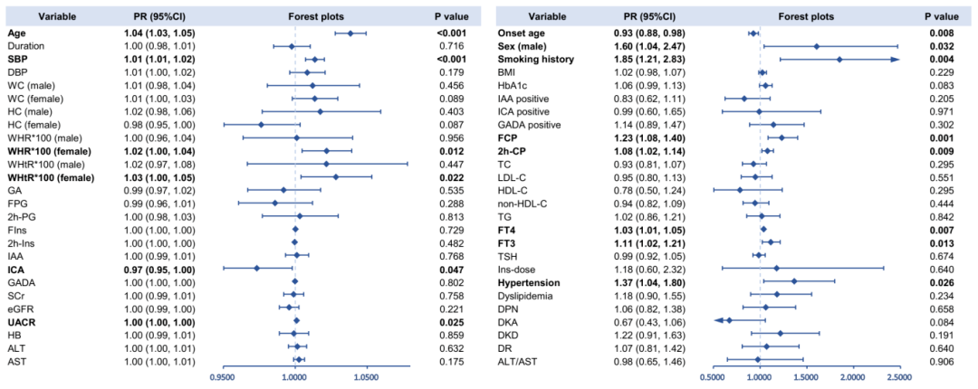Click the Age diamond marker in forest plot
978x389 pixels.
(x=350, y=33)
